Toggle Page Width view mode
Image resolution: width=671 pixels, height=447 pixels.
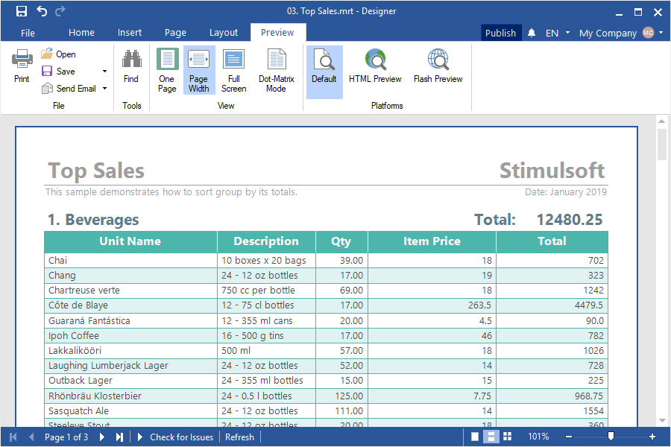[199, 70]
